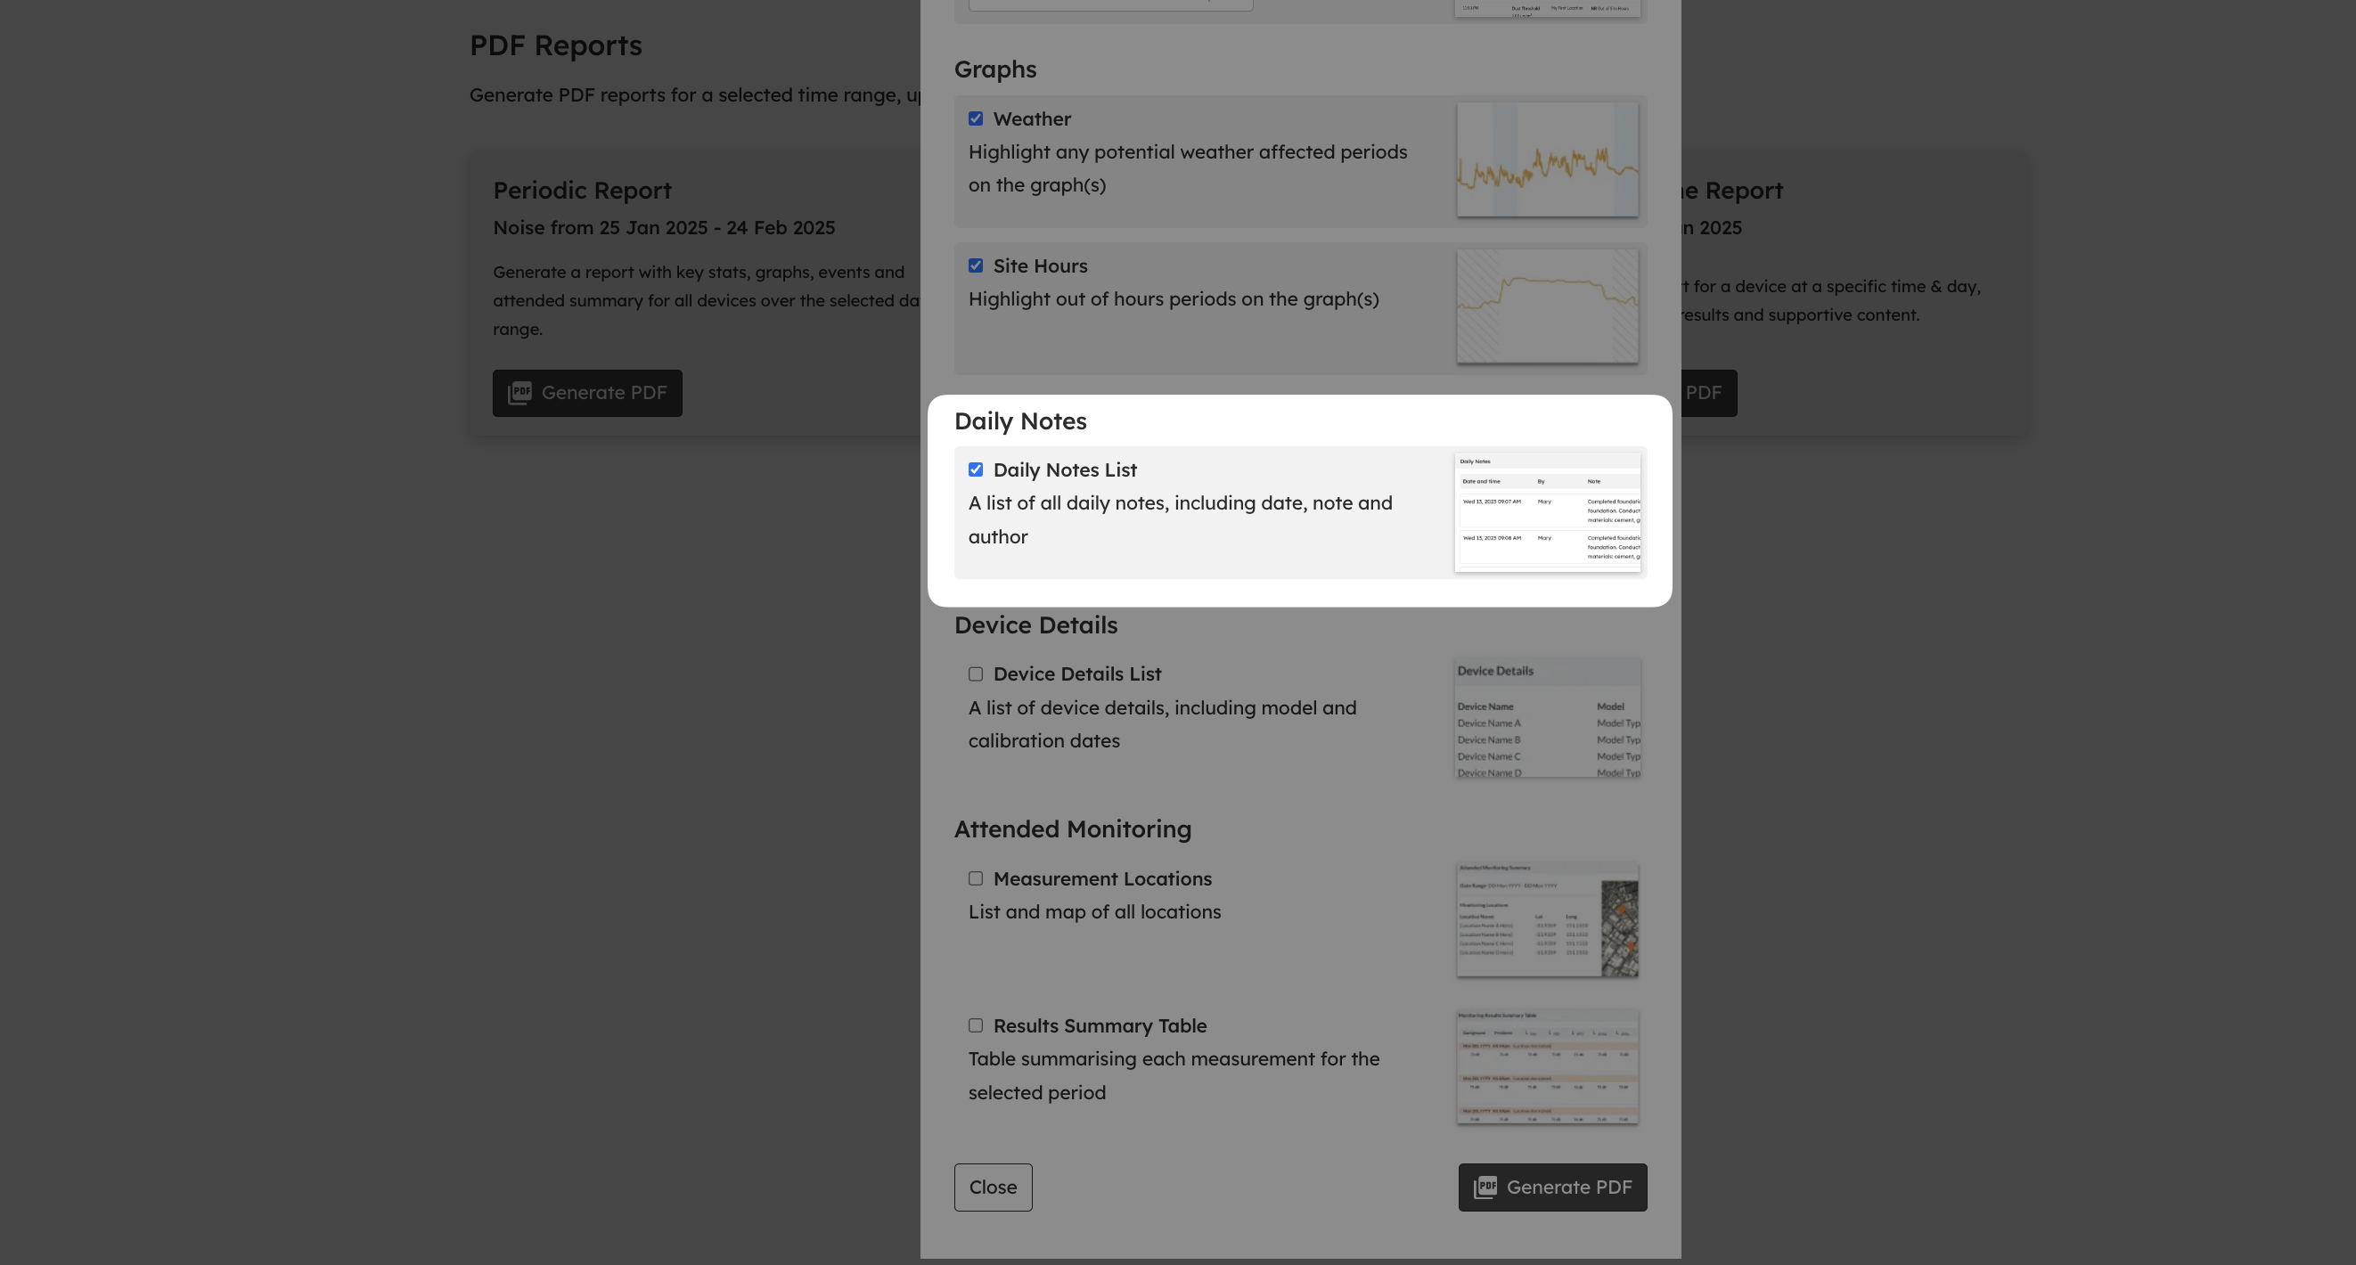This screenshot has height=1265, width=2356.
Task: Click the Measurement Locations label text
Action: point(1102,879)
